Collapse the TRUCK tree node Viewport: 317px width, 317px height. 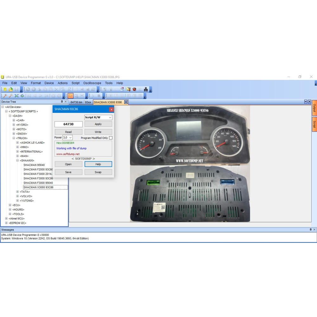pos(14,138)
